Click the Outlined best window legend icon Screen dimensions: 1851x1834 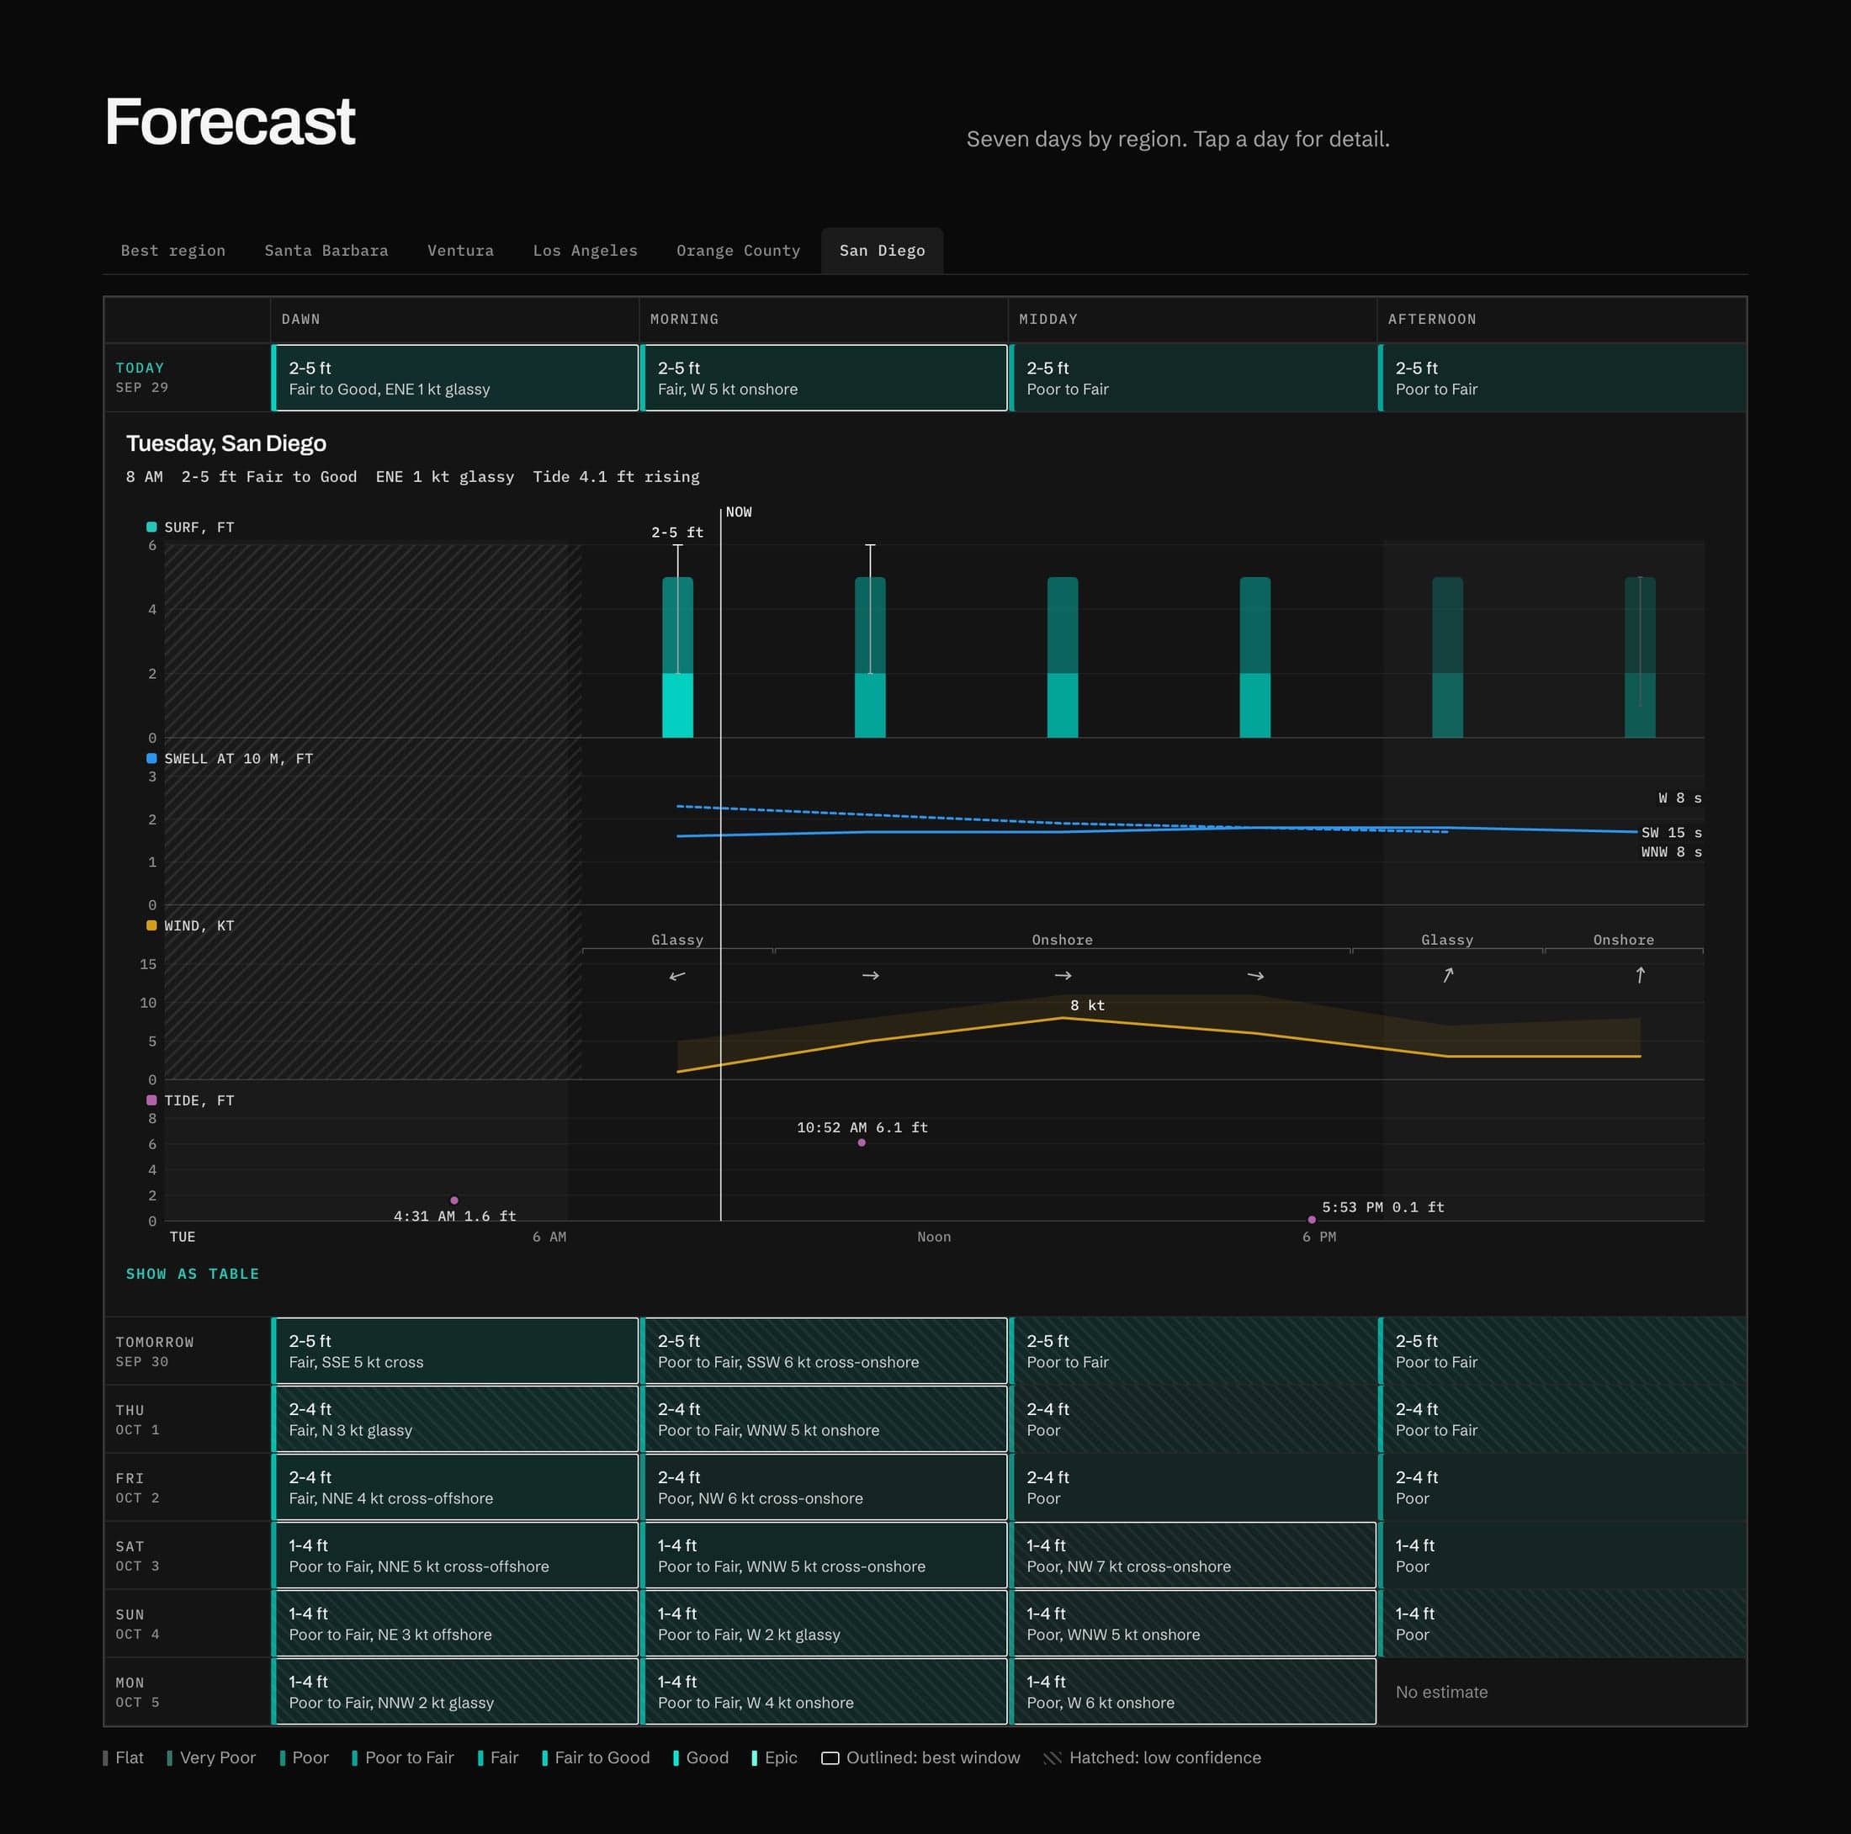click(x=830, y=1757)
